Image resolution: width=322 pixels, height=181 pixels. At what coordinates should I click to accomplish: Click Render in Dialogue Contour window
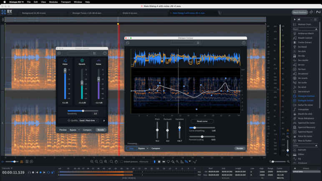(239, 148)
